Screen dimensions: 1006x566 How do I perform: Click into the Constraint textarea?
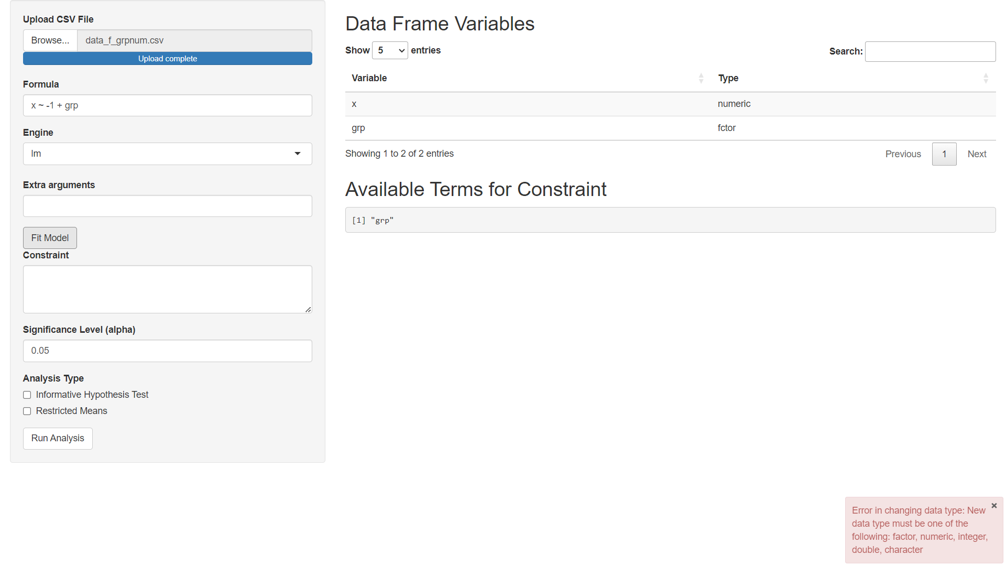(168, 289)
